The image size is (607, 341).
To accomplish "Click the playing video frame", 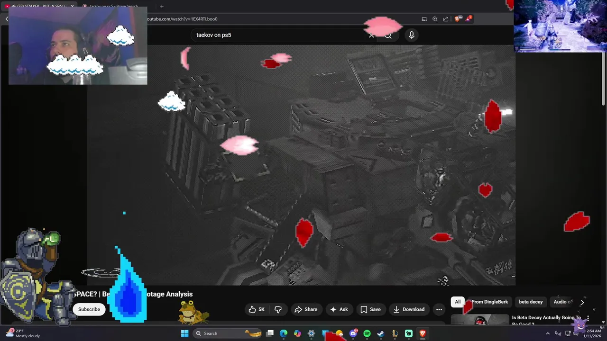I will pyautogui.click(x=301, y=165).
